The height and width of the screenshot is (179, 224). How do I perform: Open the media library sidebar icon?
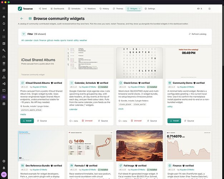point(4,70)
